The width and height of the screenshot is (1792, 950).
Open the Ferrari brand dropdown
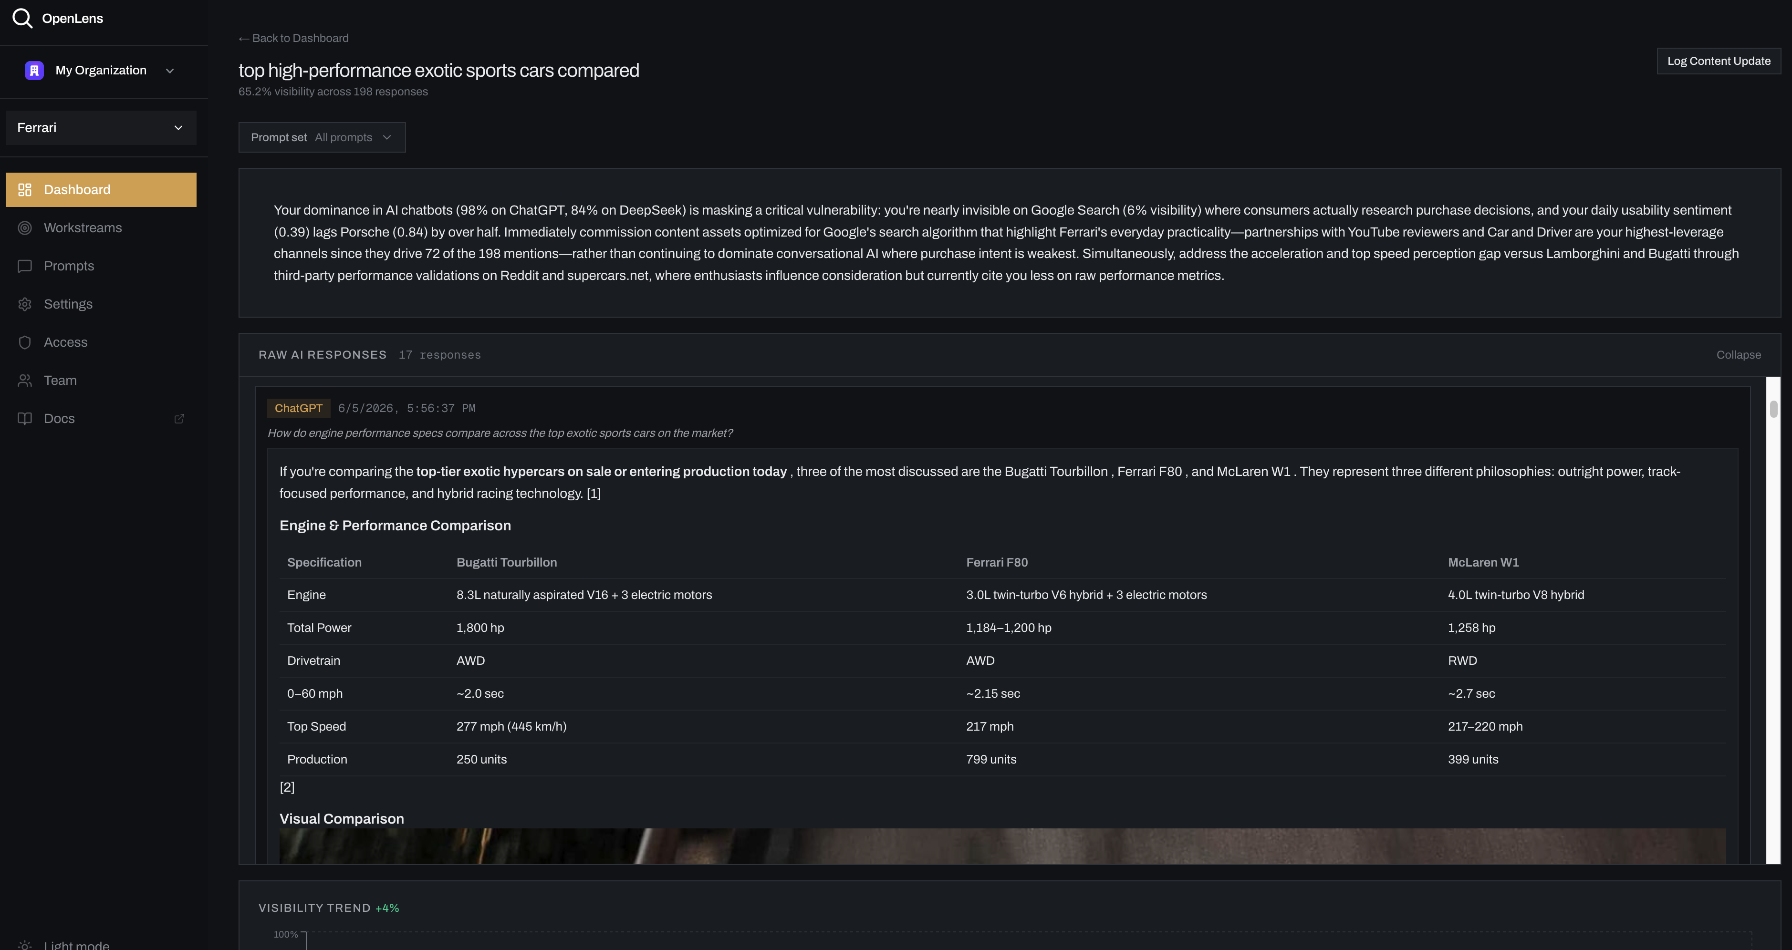[101, 128]
